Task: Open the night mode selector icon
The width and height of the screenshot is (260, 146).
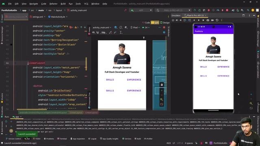Action: pyautogui.click(x=126, y=28)
